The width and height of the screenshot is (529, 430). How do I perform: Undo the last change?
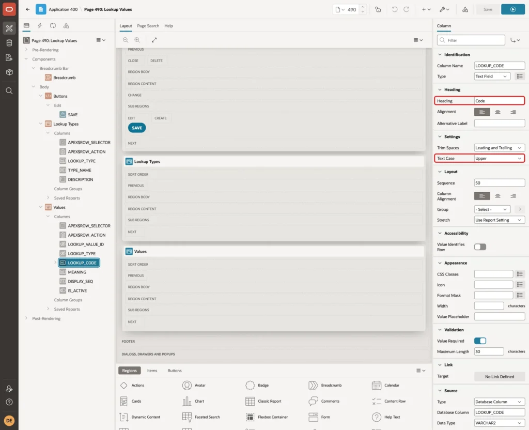coord(394,9)
